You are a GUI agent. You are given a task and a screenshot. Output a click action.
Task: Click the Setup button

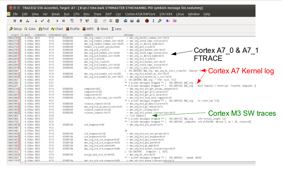point(15,29)
